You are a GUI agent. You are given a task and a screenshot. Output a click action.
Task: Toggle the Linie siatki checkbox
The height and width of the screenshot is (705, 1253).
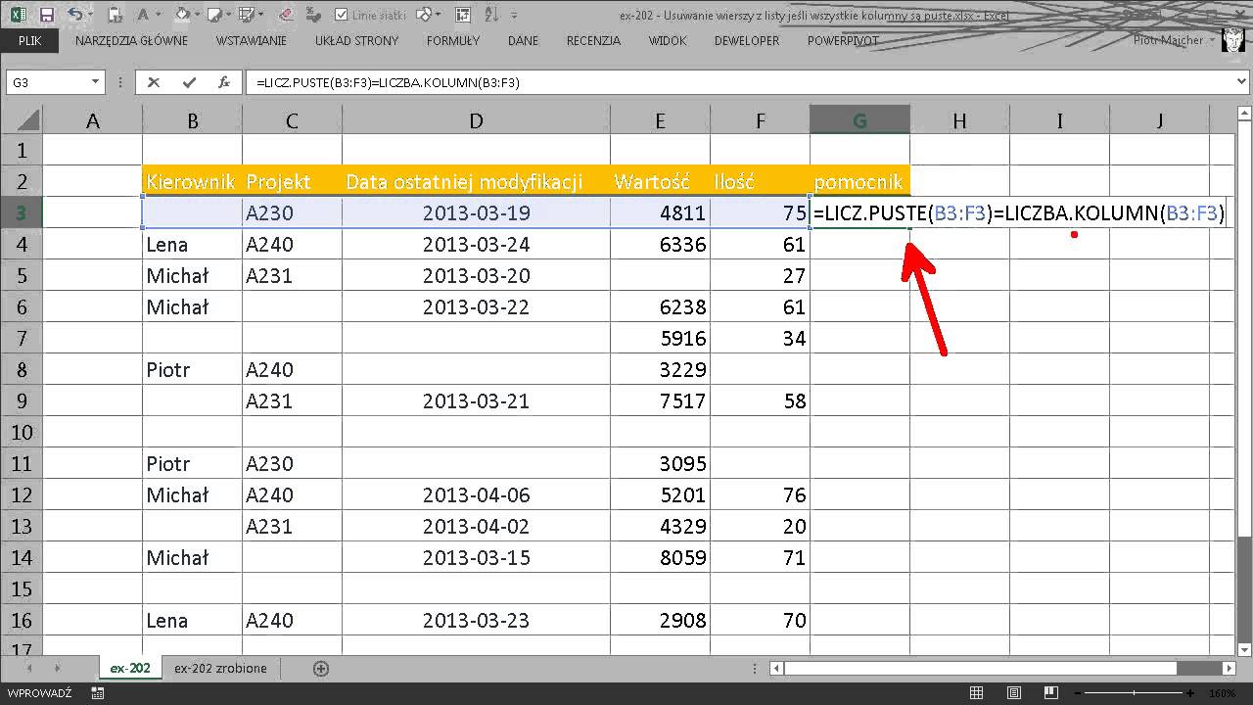tap(341, 15)
